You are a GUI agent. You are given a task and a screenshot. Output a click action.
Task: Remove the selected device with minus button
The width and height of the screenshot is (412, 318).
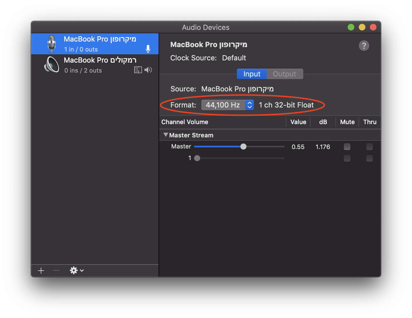(x=56, y=270)
